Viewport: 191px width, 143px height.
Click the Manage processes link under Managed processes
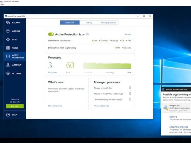(x=101, y=106)
